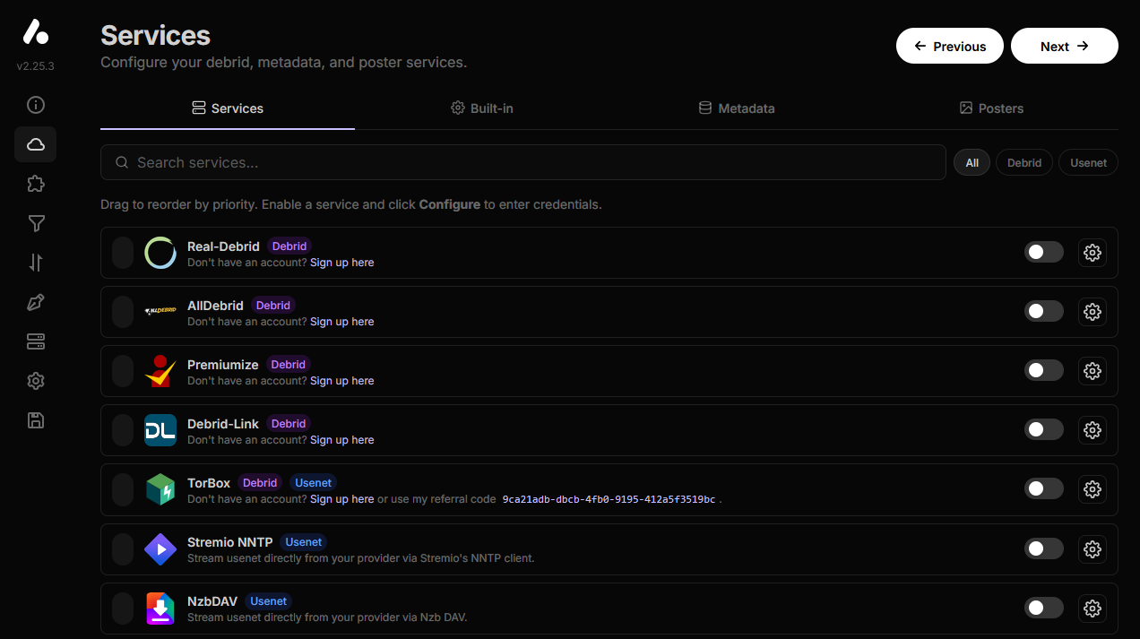Enable the Premiumize service toggle
Image resolution: width=1140 pixels, height=639 pixels.
click(x=1043, y=370)
